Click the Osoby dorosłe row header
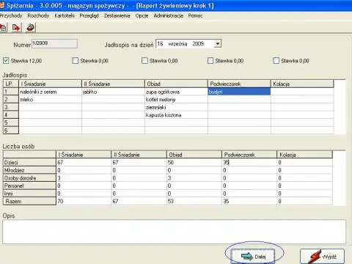This screenshot has height=264, width=352. [29, 178]
